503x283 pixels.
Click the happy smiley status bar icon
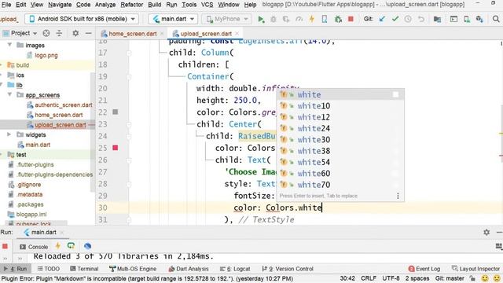[485, 278]
